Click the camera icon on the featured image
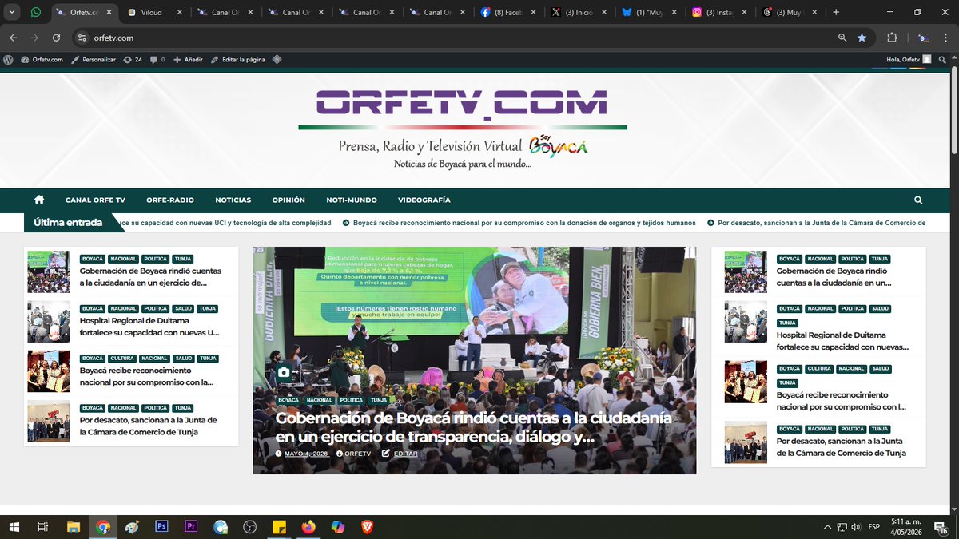 coord(284,372)
